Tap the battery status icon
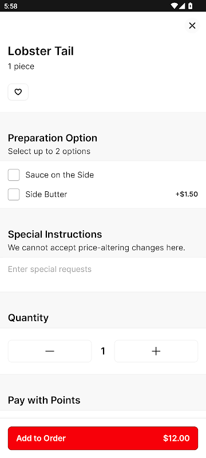Screen dimensions: 206x458 (190, 6)
